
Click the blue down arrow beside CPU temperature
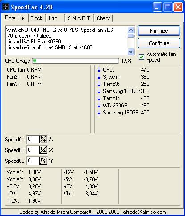99,70
